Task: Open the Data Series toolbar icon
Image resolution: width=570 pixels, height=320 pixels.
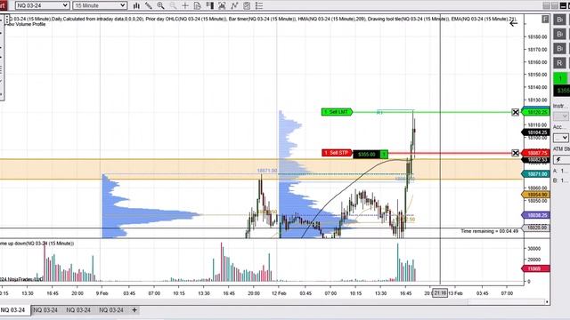Action: tap(222, 5)
